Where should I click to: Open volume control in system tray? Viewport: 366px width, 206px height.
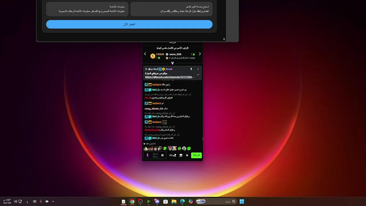pyautogui.click(x=15, y=201)
